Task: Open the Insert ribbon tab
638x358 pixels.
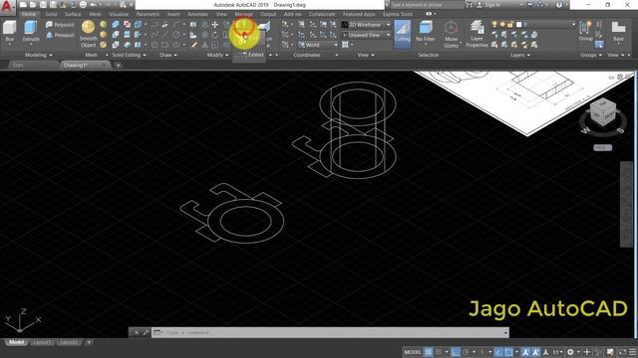Action: [x=173, y=14]
